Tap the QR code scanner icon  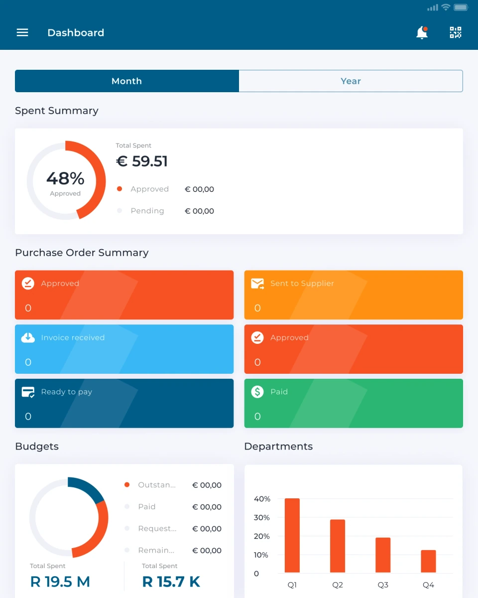456,32
